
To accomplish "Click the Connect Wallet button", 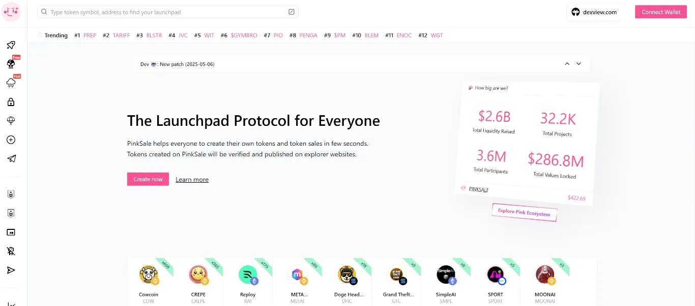I will 661,12.
